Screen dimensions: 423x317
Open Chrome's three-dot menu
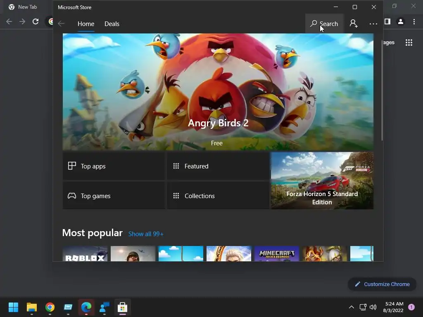[414, 21]
